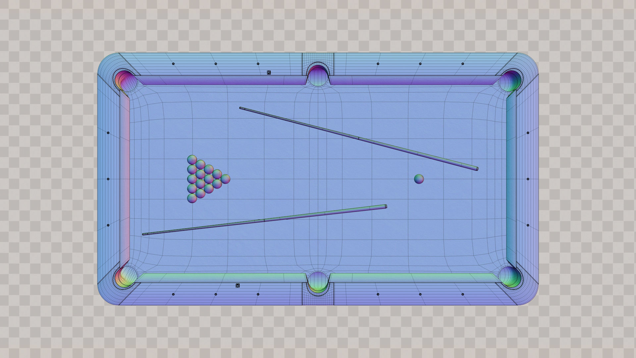636x358 pixels.
Task: Click the apex ball of the rack
Action: coord(226,179)
